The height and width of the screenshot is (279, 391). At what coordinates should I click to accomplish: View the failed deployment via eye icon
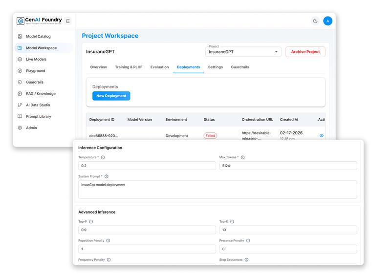pyautogui.click(x=321, y=136)
